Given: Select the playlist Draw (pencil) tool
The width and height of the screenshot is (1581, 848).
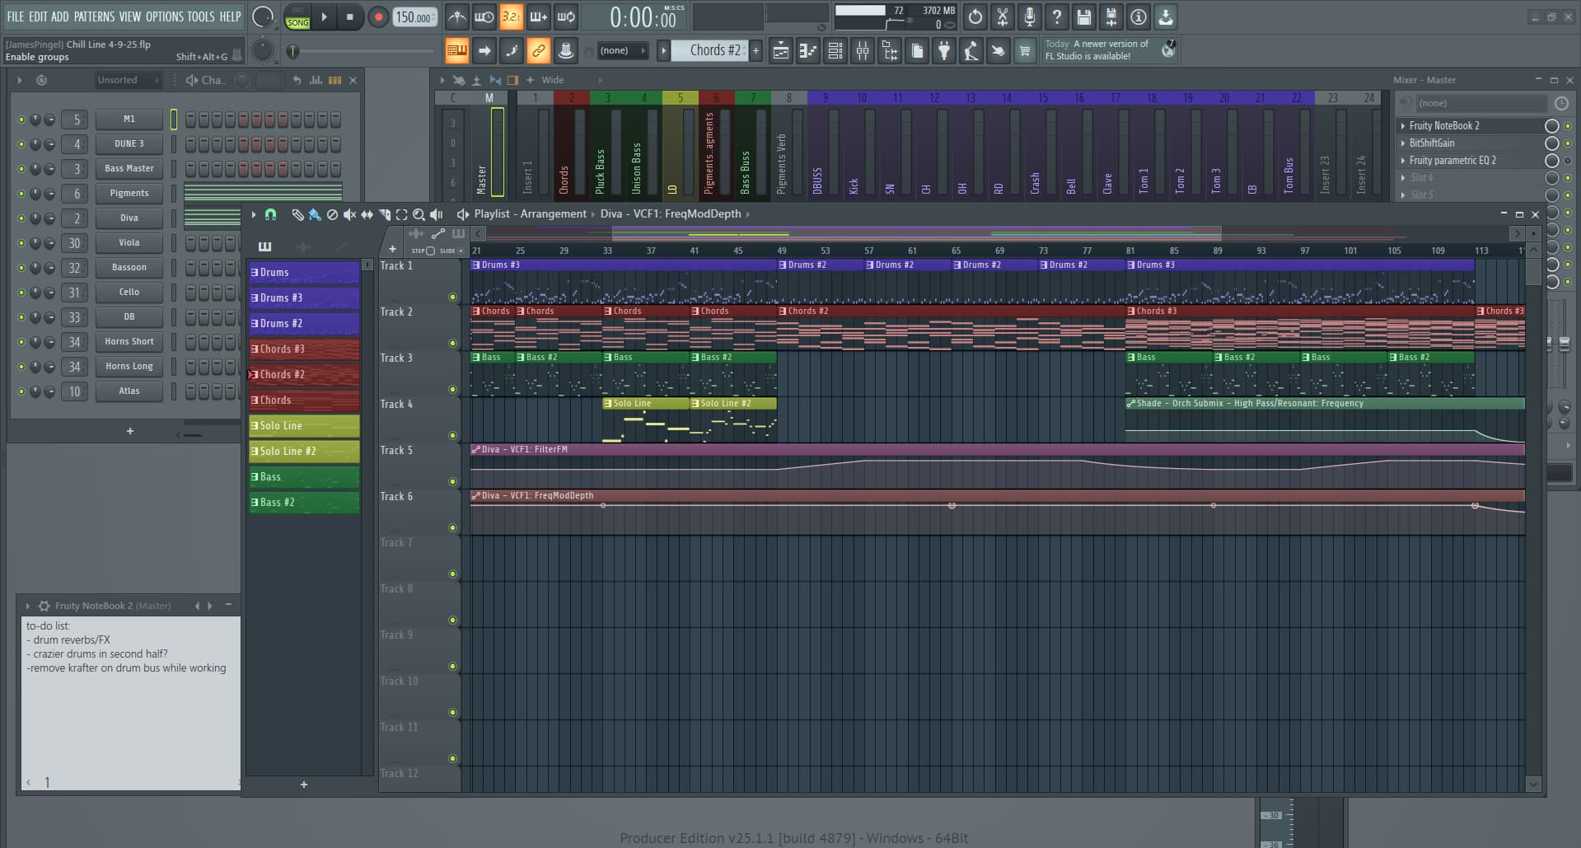Looking at the screenshot, I should click(297, 214).
